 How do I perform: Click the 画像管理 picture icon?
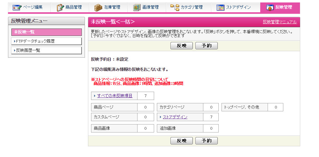[x=137, y=7]
